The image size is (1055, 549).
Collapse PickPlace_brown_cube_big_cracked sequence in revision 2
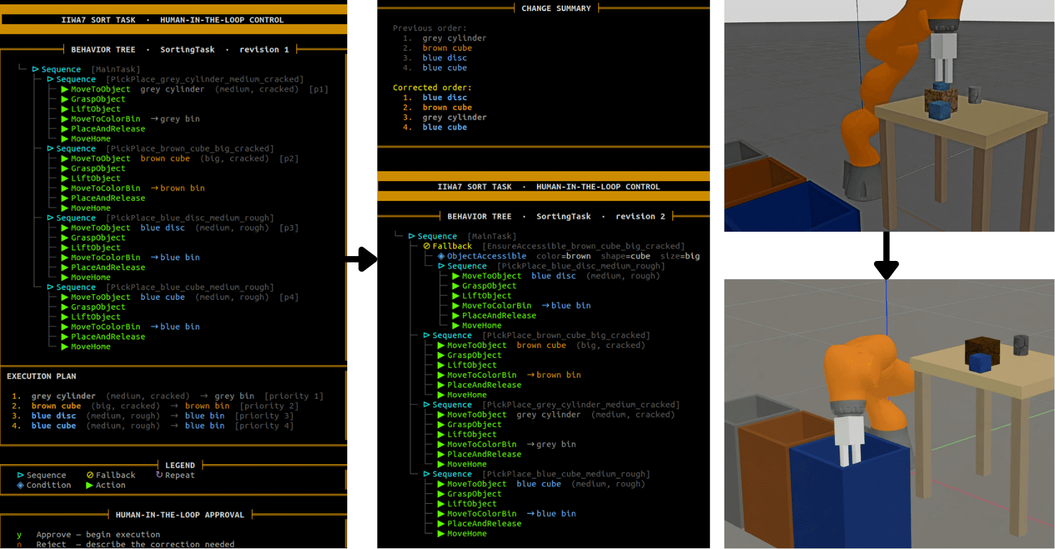[427, 335]
